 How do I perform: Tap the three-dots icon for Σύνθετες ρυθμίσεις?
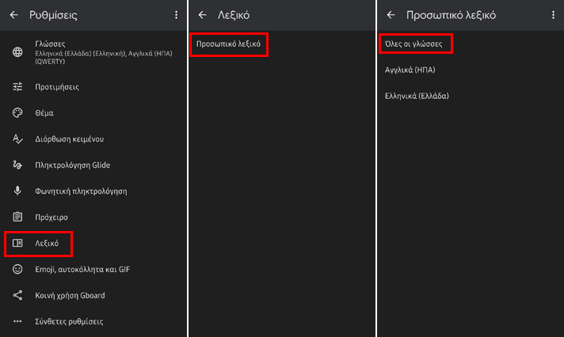[x=17, y=321]
